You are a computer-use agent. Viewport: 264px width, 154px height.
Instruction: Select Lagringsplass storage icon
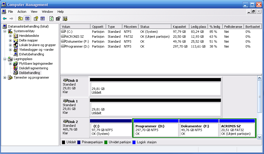pyautogui.click(x=10, y=59)
